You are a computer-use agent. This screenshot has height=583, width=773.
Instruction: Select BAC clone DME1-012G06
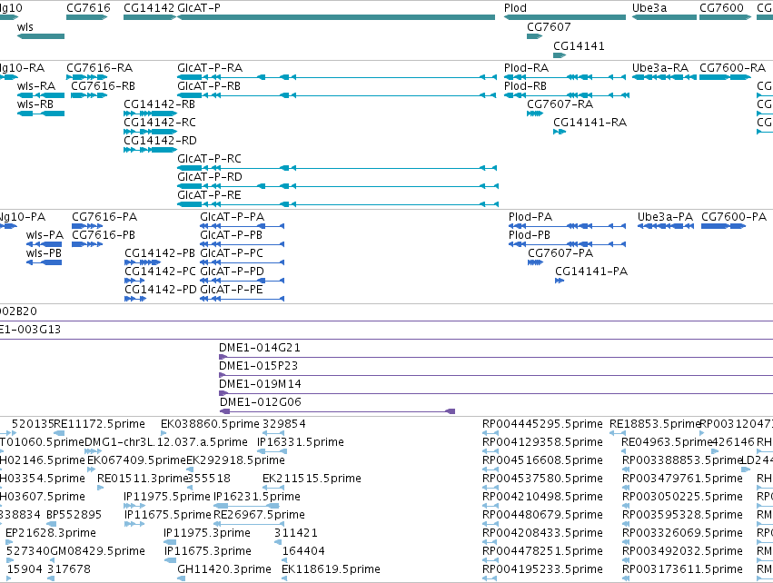pyautogui.click(x=338, y=411)
